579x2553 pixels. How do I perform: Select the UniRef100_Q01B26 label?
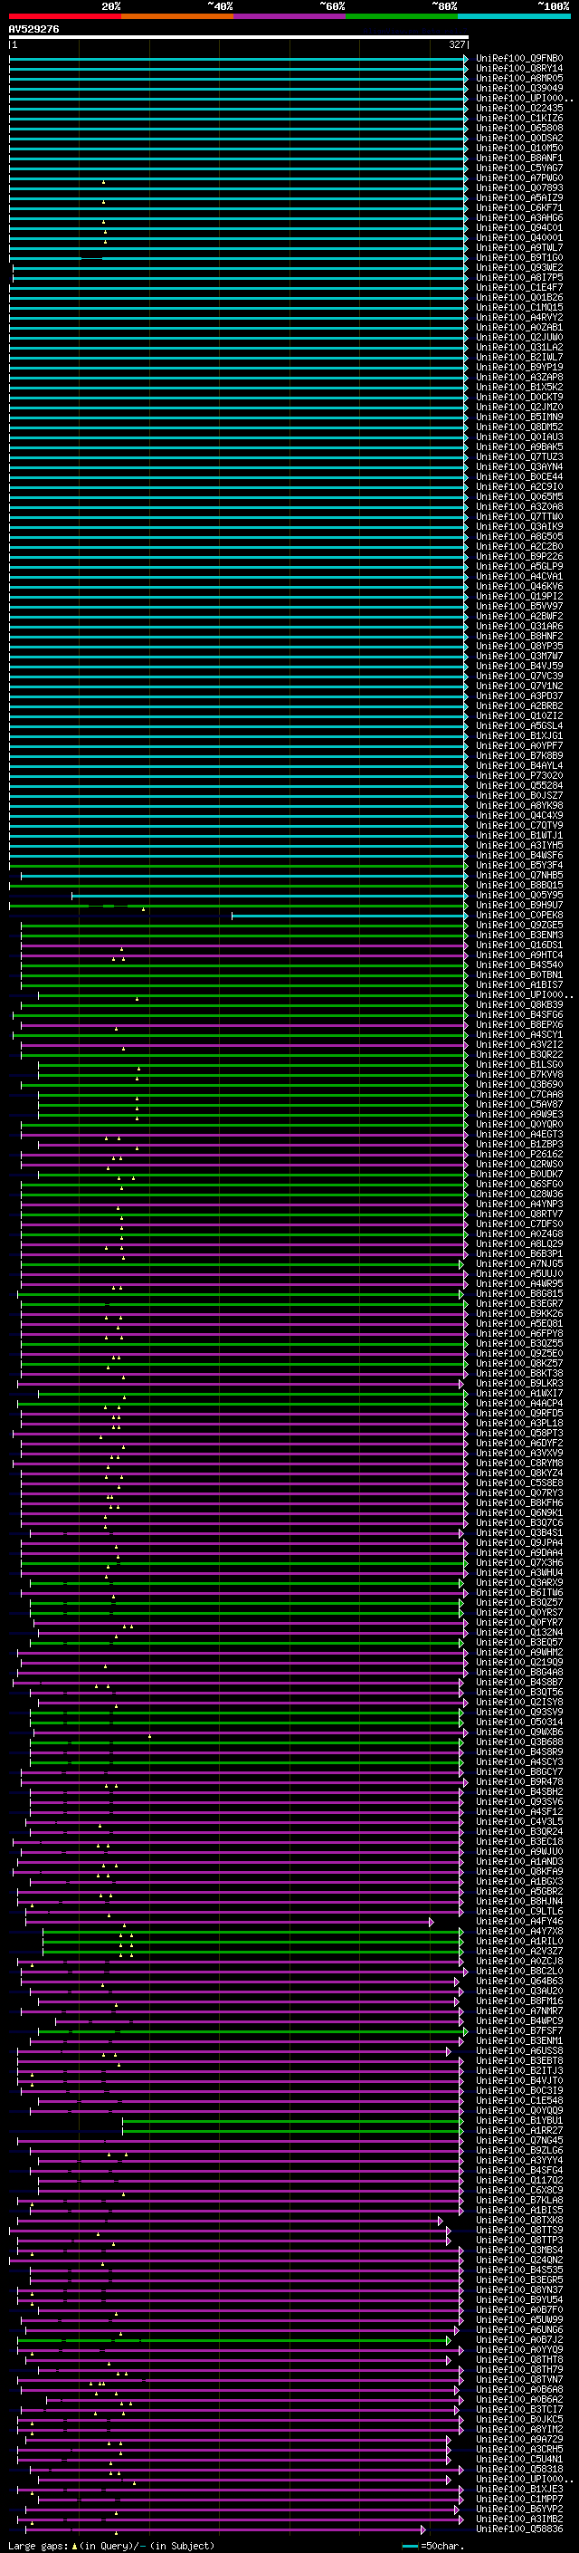(x=519, y=297)
